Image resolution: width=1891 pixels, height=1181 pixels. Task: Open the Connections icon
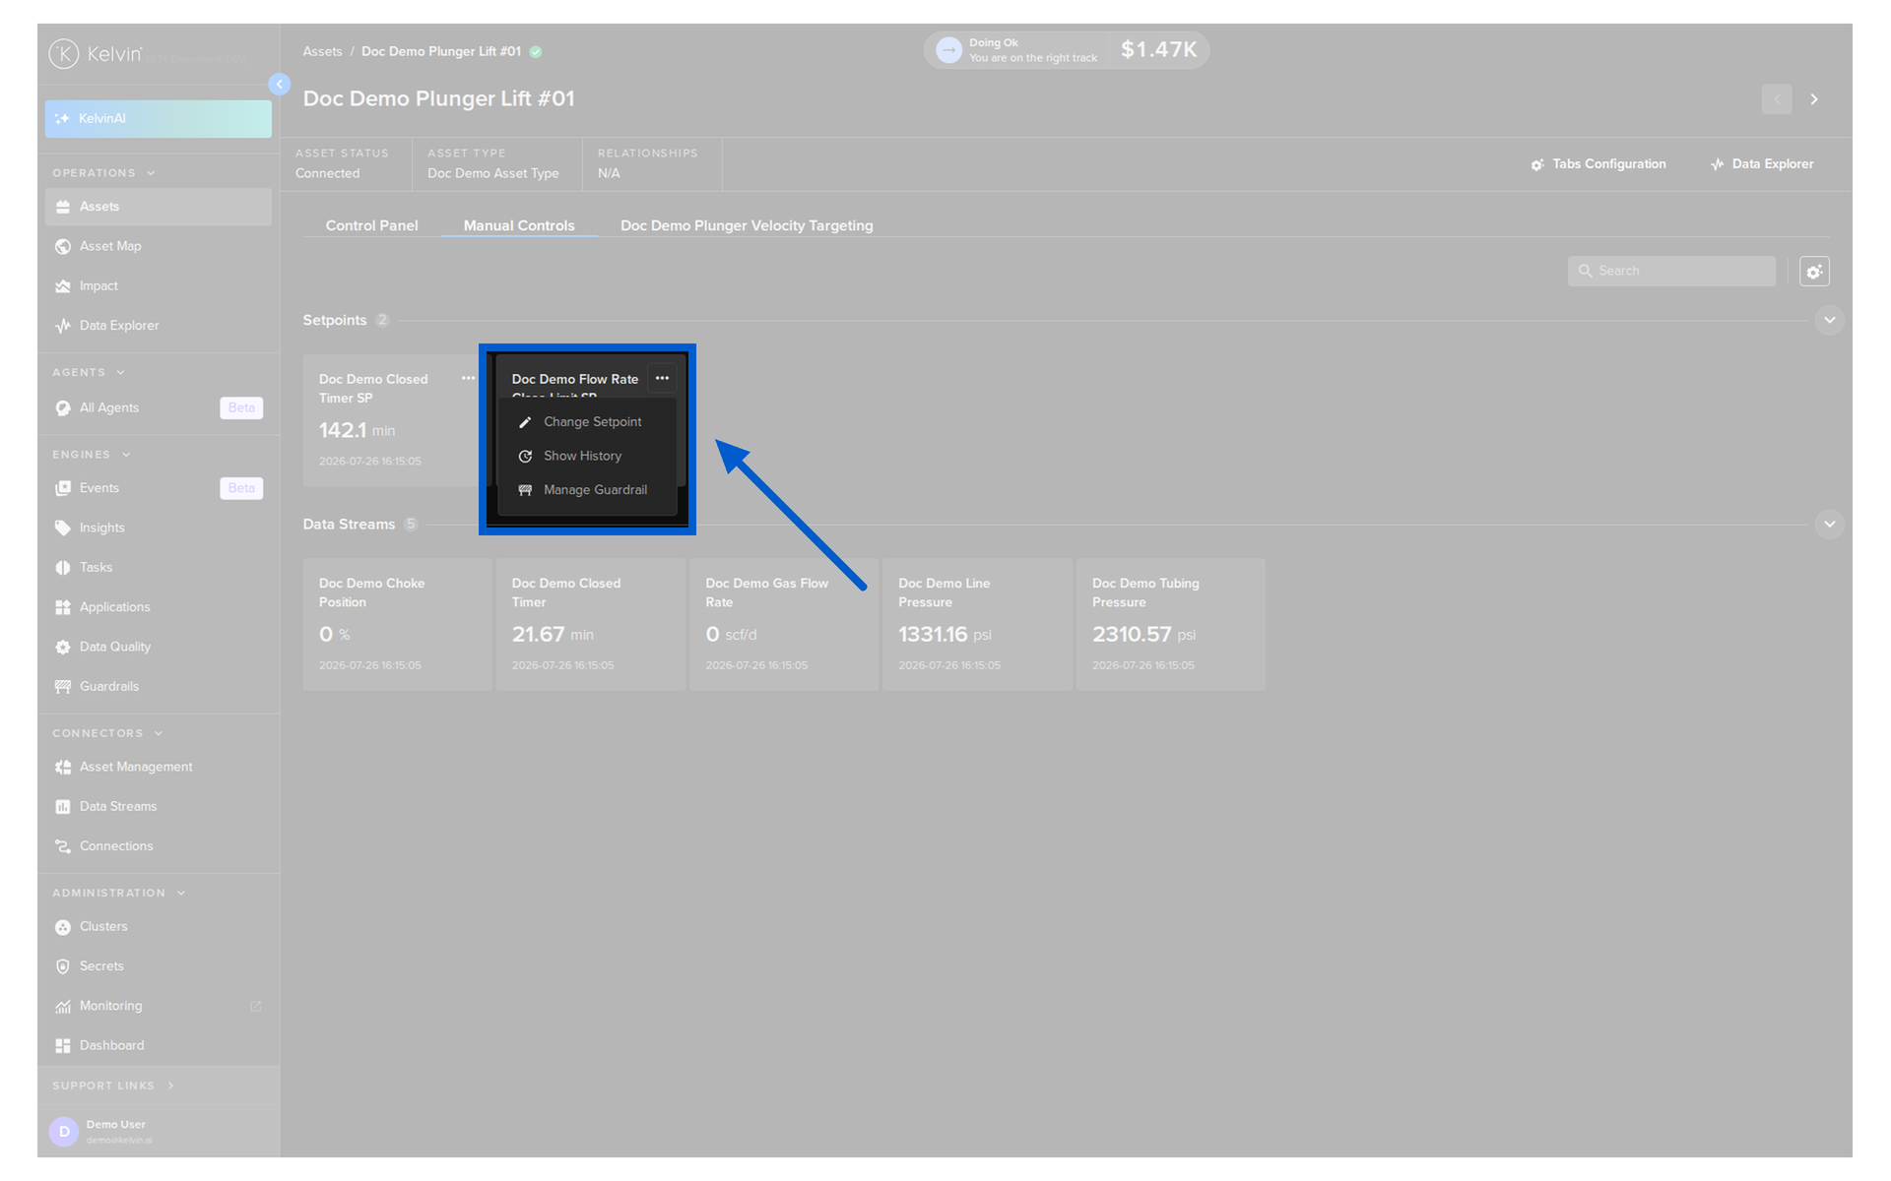(x=63, y=846)
